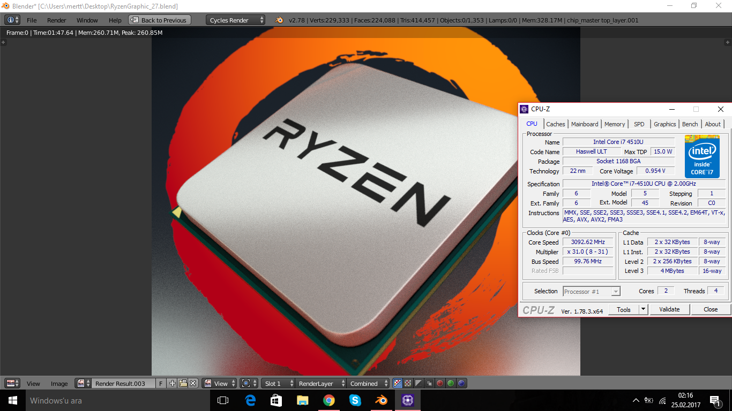Open the Combined pass dropdown
Image resolution: width=732 pixels, height=411 pixels.
(368, 383)
